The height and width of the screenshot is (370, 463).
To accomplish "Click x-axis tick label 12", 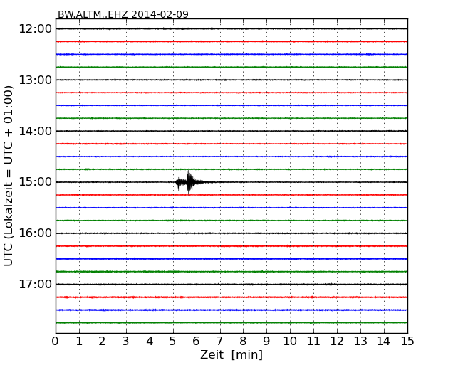I will 337,341.
